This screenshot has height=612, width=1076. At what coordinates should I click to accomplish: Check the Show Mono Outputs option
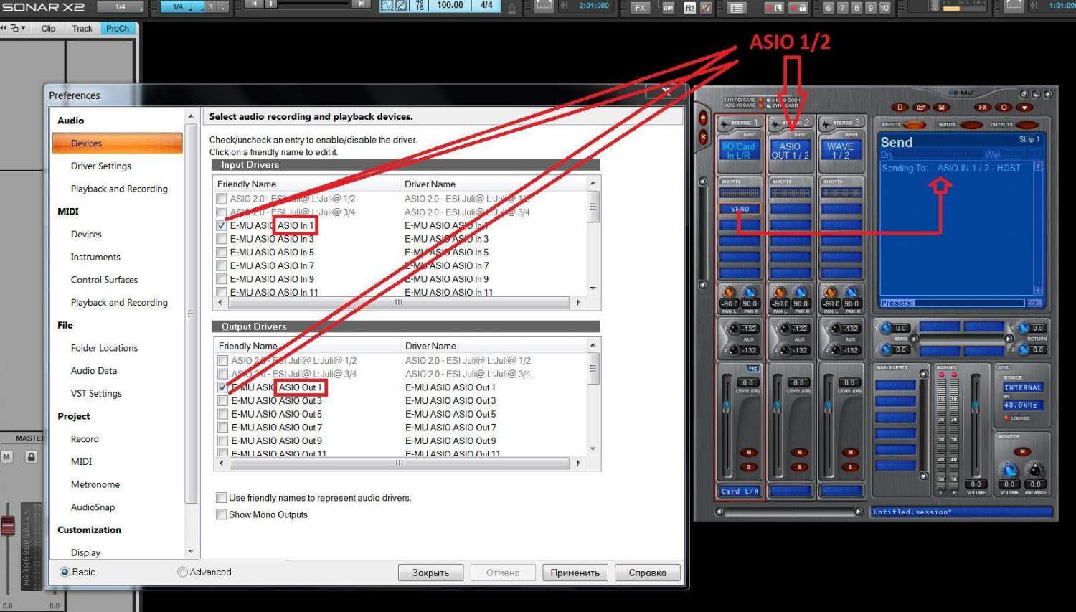(x=222, y=514)
